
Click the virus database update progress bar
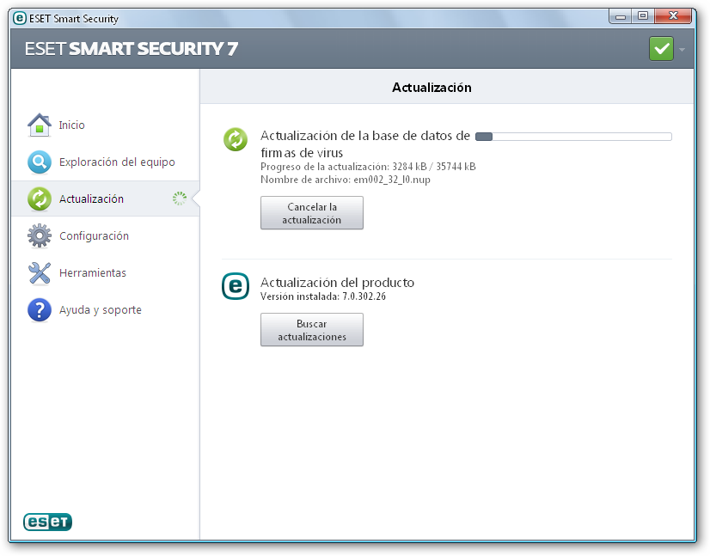573,137
